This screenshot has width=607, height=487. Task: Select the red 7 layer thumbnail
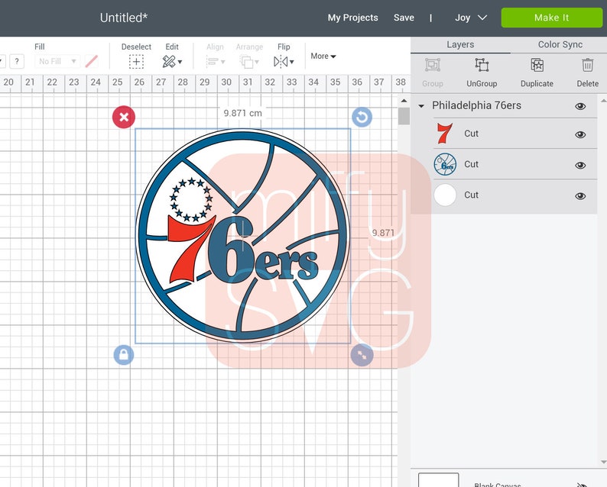click(x=445, y=134)
